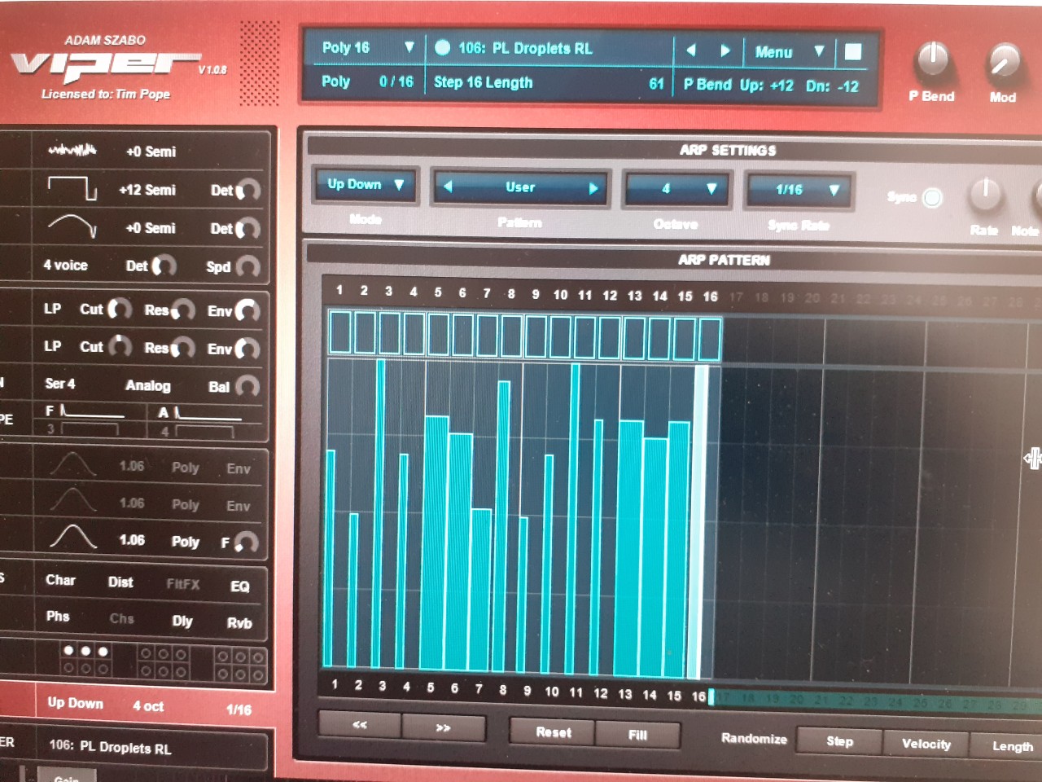This screenshot has width=1042, height=782.
Task: Open the +12 Semi pitch selector
Action: 147,190
